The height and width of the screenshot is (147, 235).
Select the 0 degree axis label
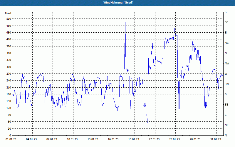coord(10,136)
